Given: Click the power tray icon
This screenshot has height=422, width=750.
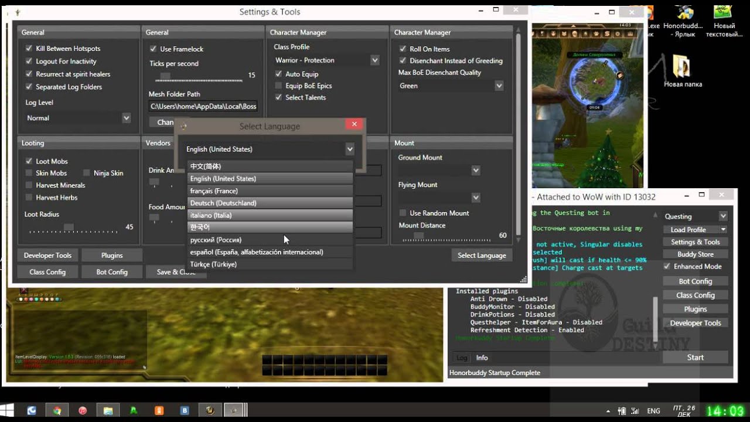Looking at the screenshot, I should (x=622, y=411).
